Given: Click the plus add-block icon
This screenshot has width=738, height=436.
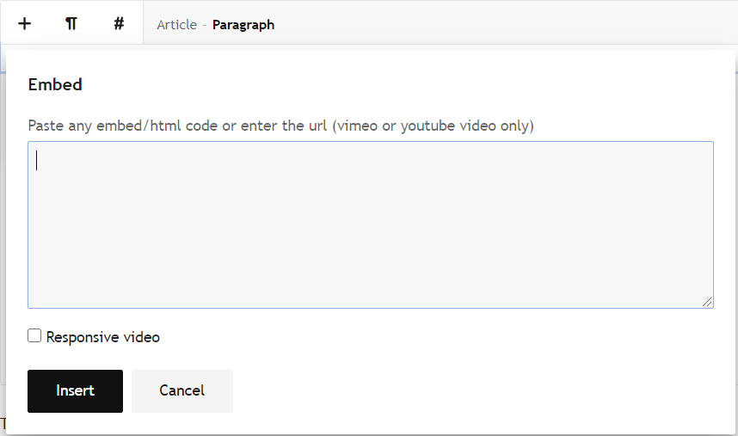Looking at the screenshot, I should [x=25, y=24].
